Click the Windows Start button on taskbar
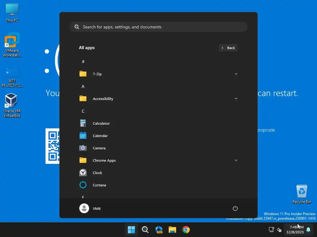317x237 pixels. (x=131, y=230)
